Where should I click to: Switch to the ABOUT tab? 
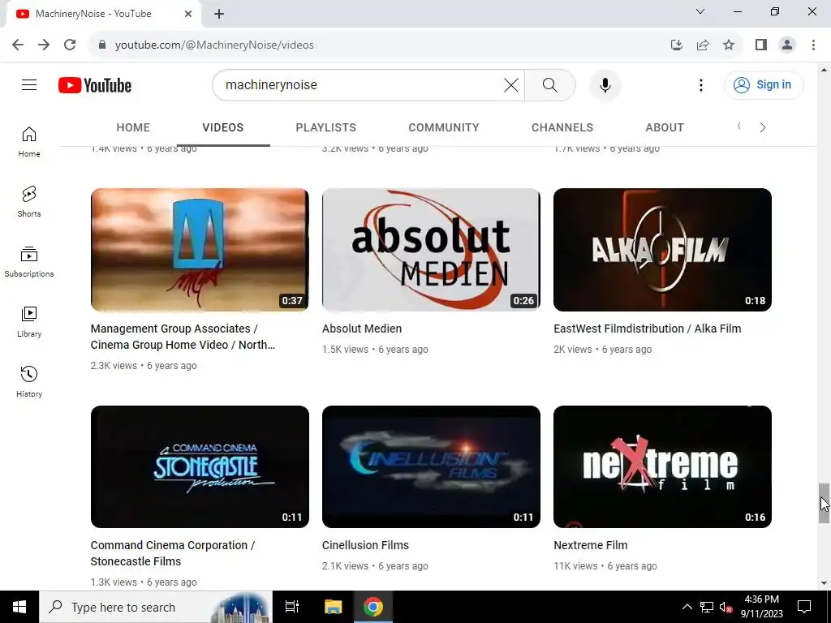665,127
